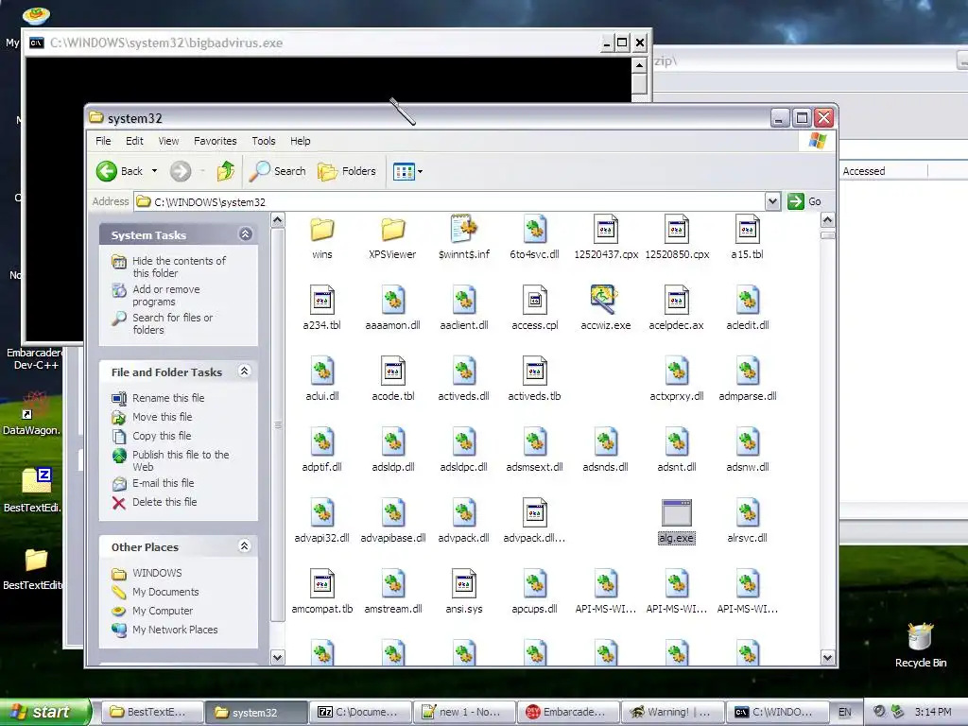Select the XPSViewer folder icon
Viewport: 968px width, 726px height.
point(392,230)
